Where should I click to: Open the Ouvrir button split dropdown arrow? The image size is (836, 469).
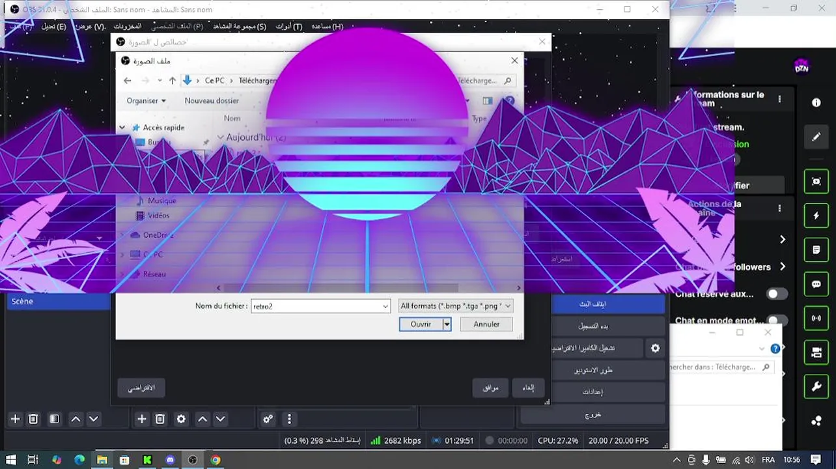coord(447,324)
